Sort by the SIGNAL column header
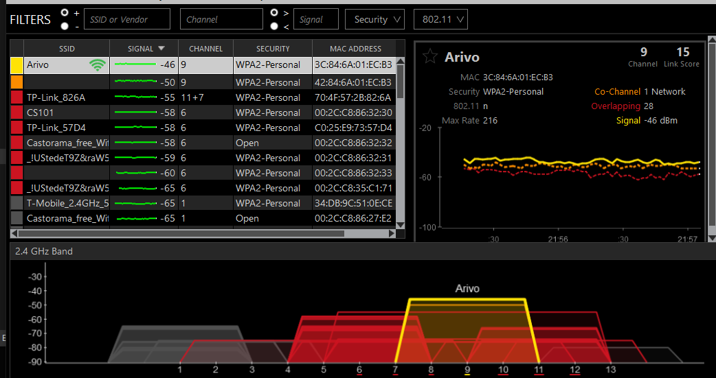This screenshot has height=378, width=716. point(144,48)
